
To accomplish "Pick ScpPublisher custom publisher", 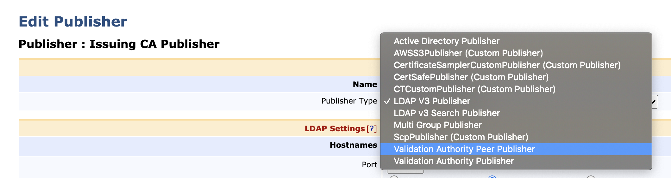I will (x=461, y=137).
